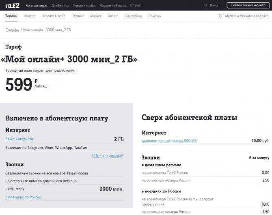Open the 1 ГБ – это сколько? link
The height and width of the screenshot is (215, 272).
point(108,155)
